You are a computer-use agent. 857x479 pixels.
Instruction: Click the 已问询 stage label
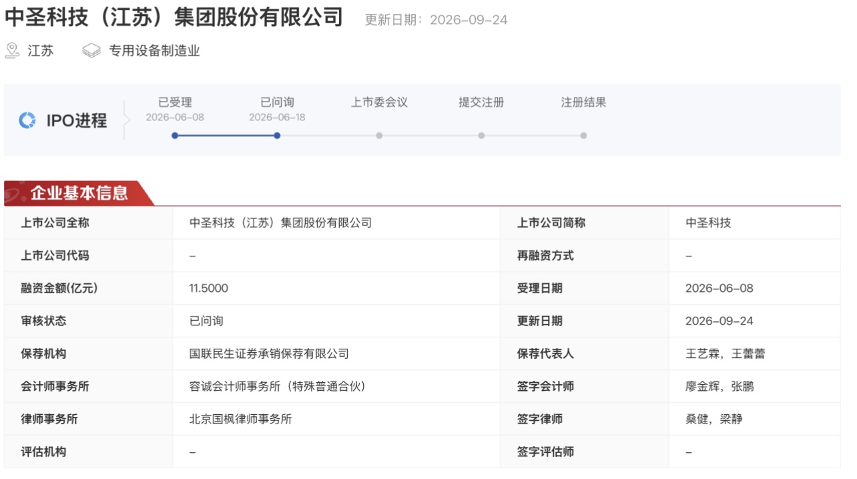tap(277, 102)
